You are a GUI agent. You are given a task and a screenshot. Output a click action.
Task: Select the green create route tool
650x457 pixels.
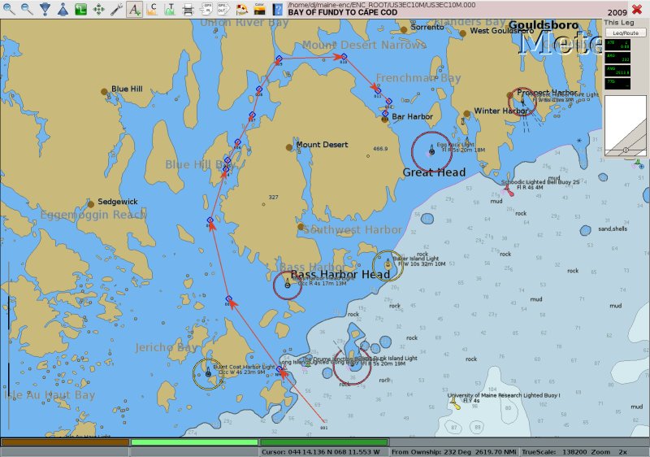pyautogui.click(x=81, y=10)
